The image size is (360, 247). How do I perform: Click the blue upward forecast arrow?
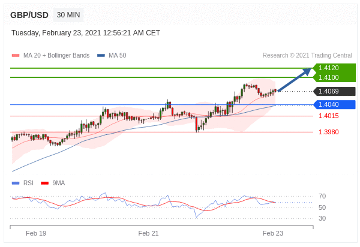tap(294, 80)
